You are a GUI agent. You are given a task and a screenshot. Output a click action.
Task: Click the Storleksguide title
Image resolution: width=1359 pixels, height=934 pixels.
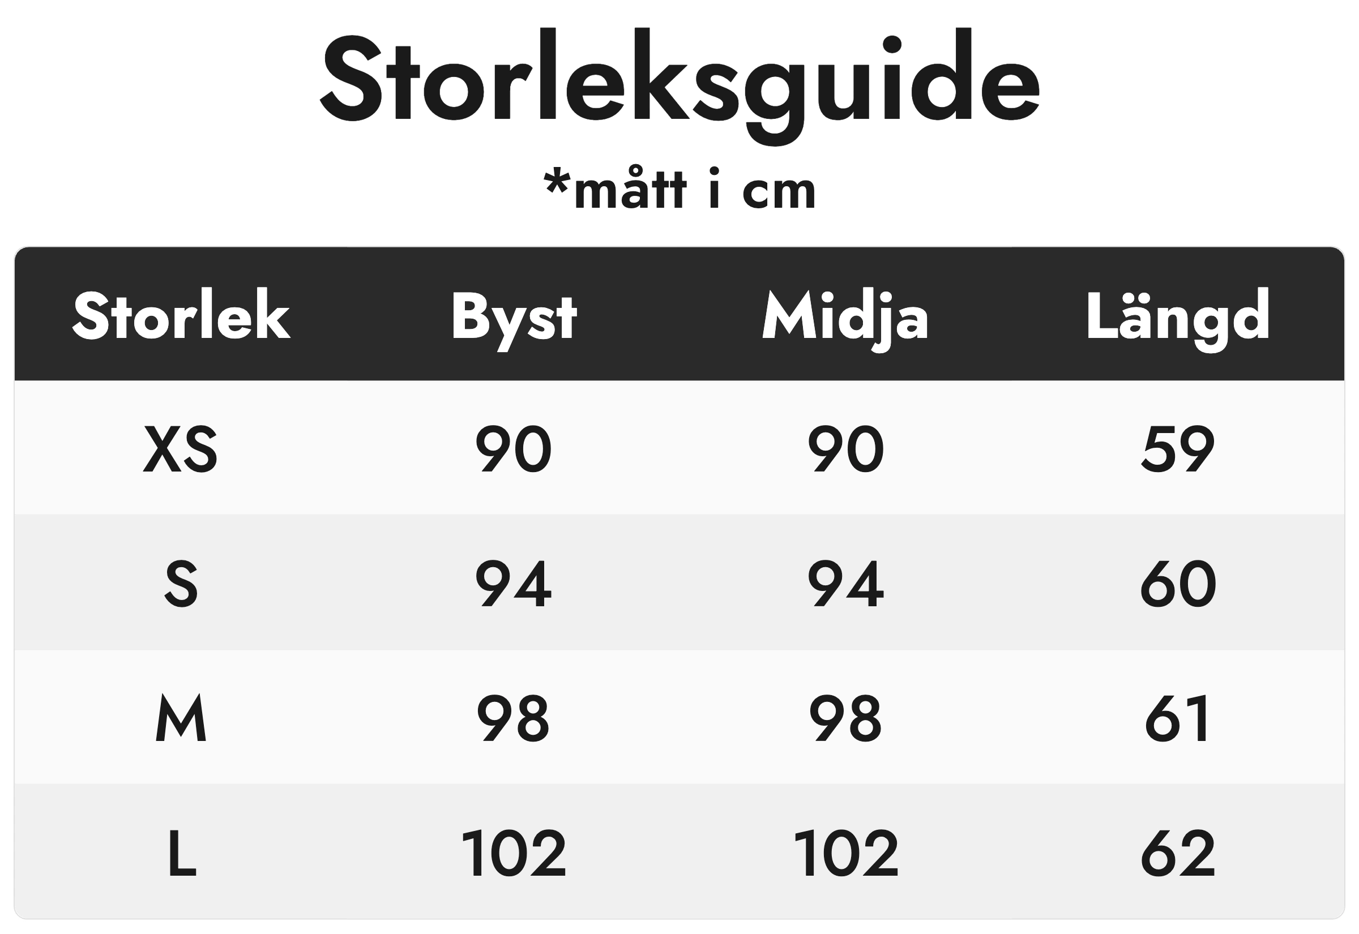[679, 86]
